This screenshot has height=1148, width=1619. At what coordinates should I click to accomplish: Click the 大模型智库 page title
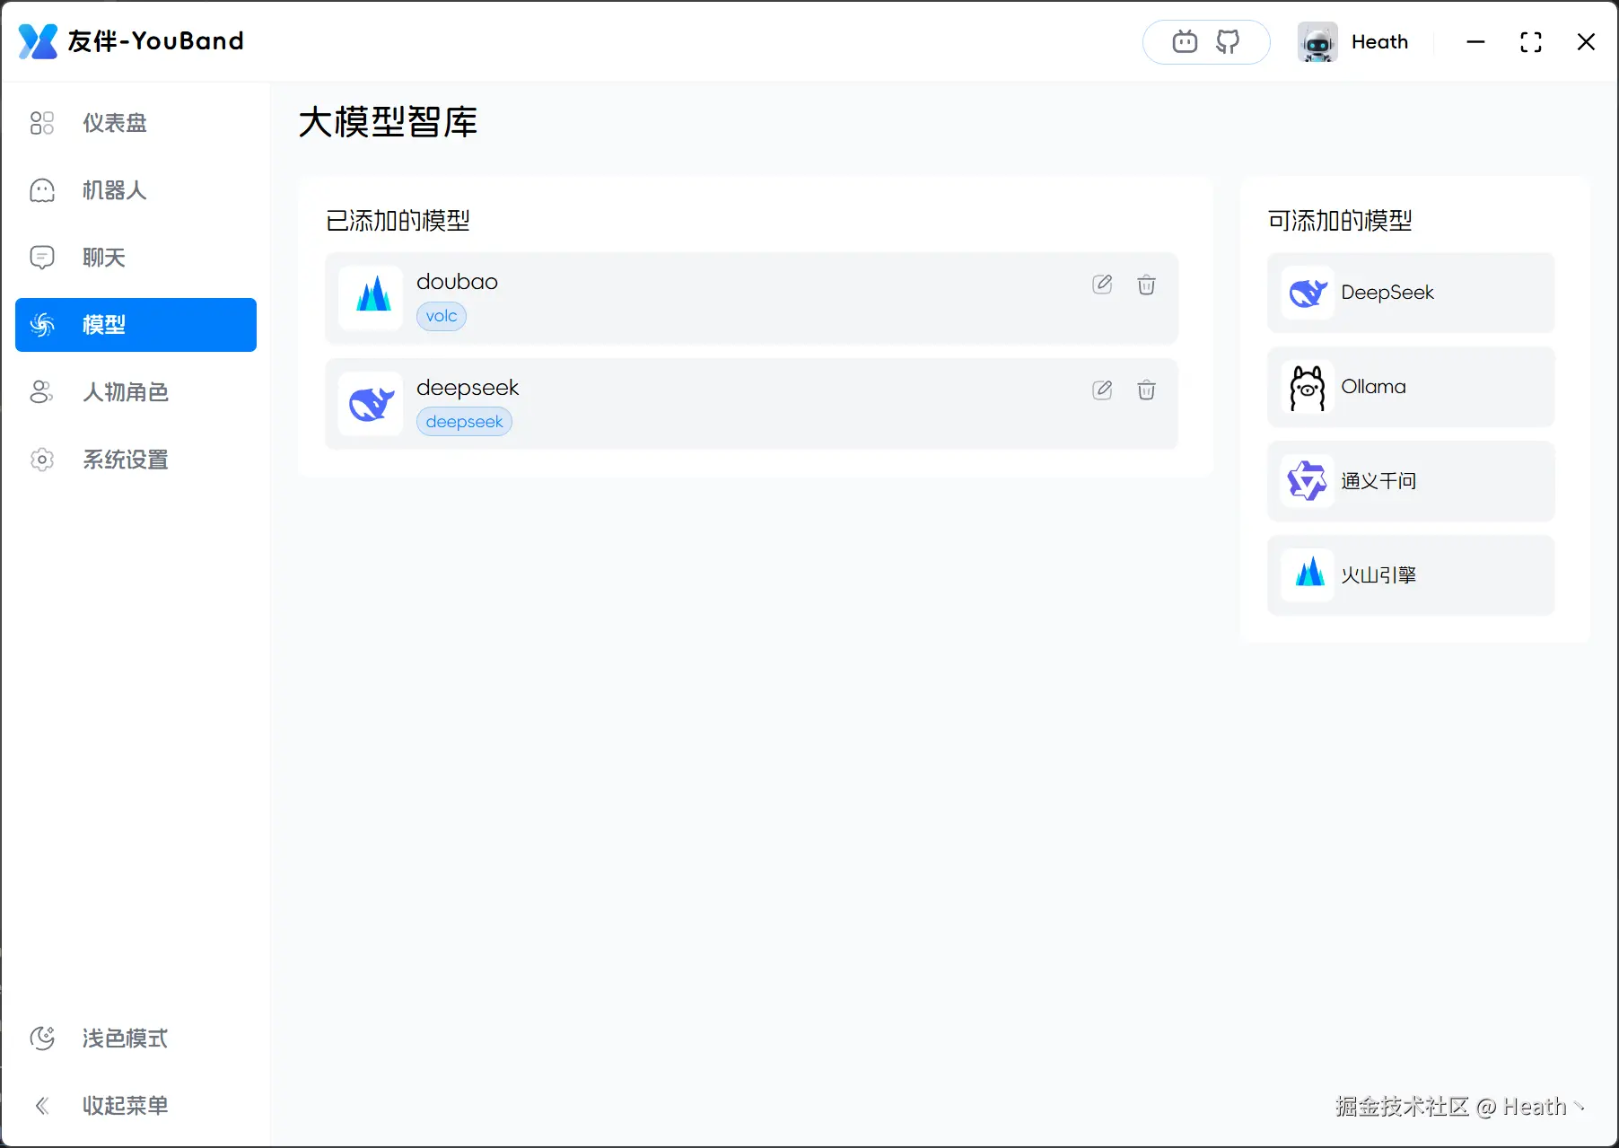[388, 122]
